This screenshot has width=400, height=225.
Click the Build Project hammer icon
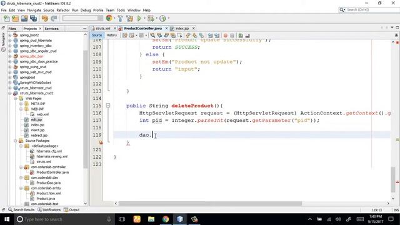coord(120,18)
